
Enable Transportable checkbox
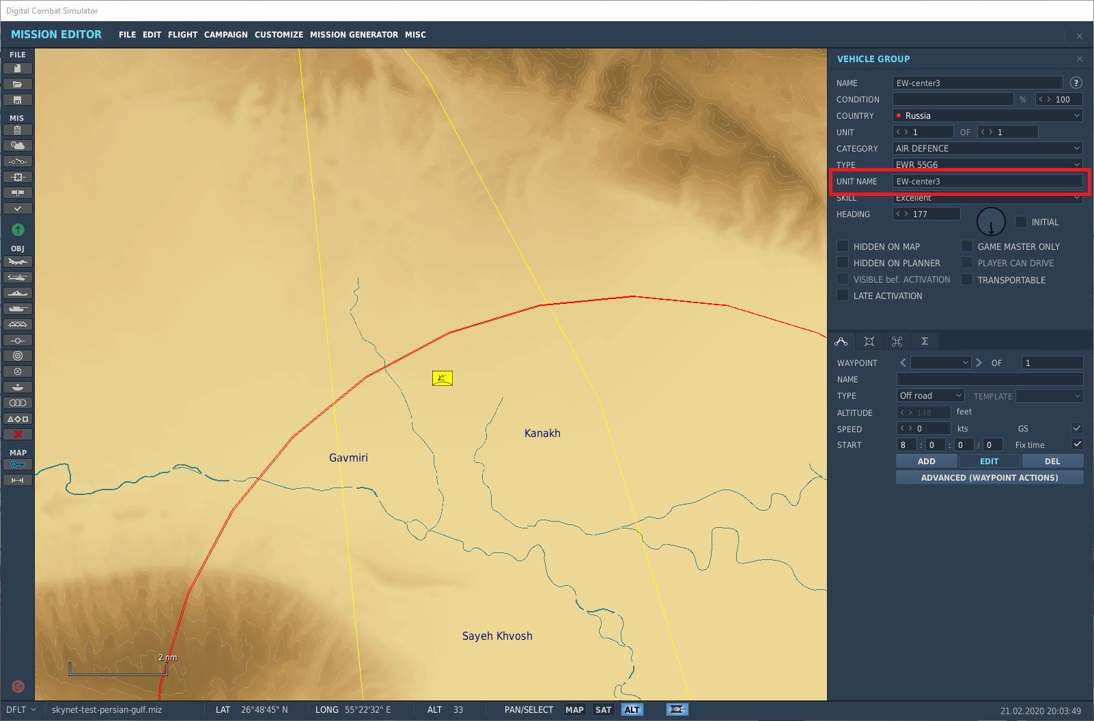coord(967,279)
